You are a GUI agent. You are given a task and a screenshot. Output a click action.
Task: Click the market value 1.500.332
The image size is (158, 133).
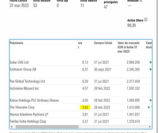pos(133,88)
